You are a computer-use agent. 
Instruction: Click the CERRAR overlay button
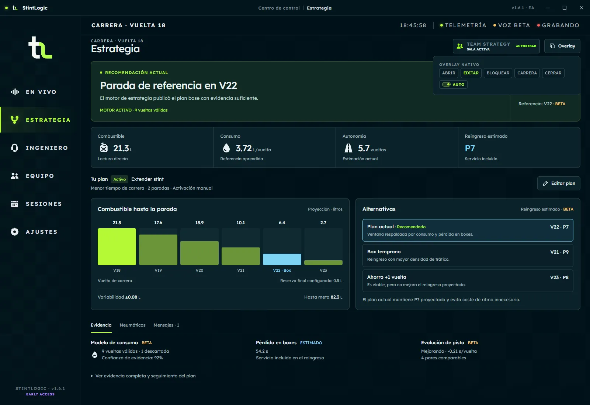[553, 73]
